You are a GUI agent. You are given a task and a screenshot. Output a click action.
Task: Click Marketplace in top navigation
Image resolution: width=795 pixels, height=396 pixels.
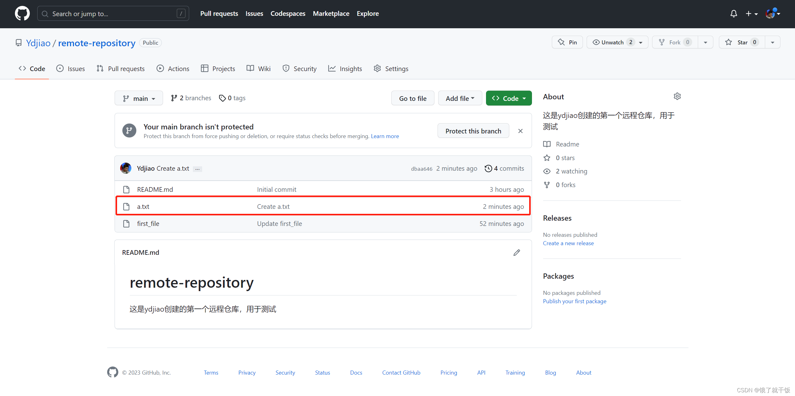331,14
